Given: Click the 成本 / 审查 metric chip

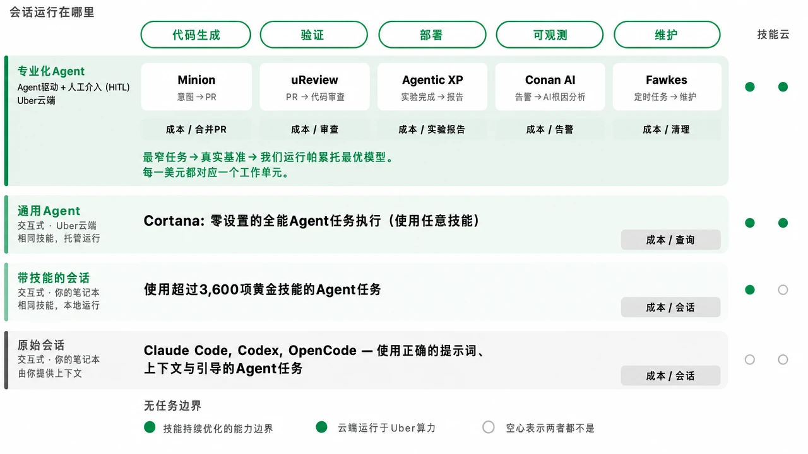Looking at the screenshot, I should (x=314, y=129).
